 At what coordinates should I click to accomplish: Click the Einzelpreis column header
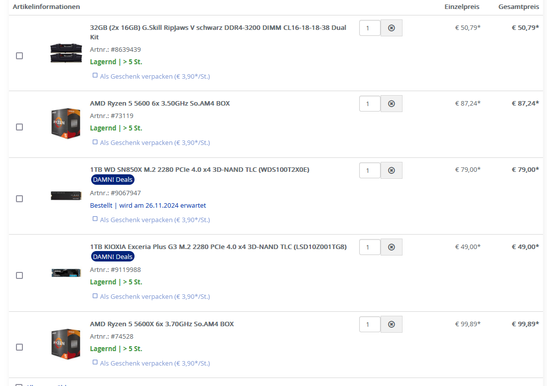click(x=462, y=6)
